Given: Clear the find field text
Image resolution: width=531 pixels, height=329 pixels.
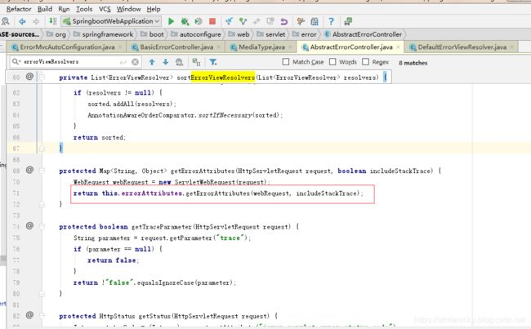Looking at the screenshot, I should 135,62.
